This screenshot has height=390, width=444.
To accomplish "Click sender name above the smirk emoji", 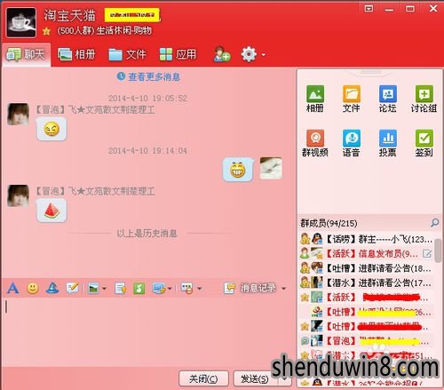I will [95, 110].
